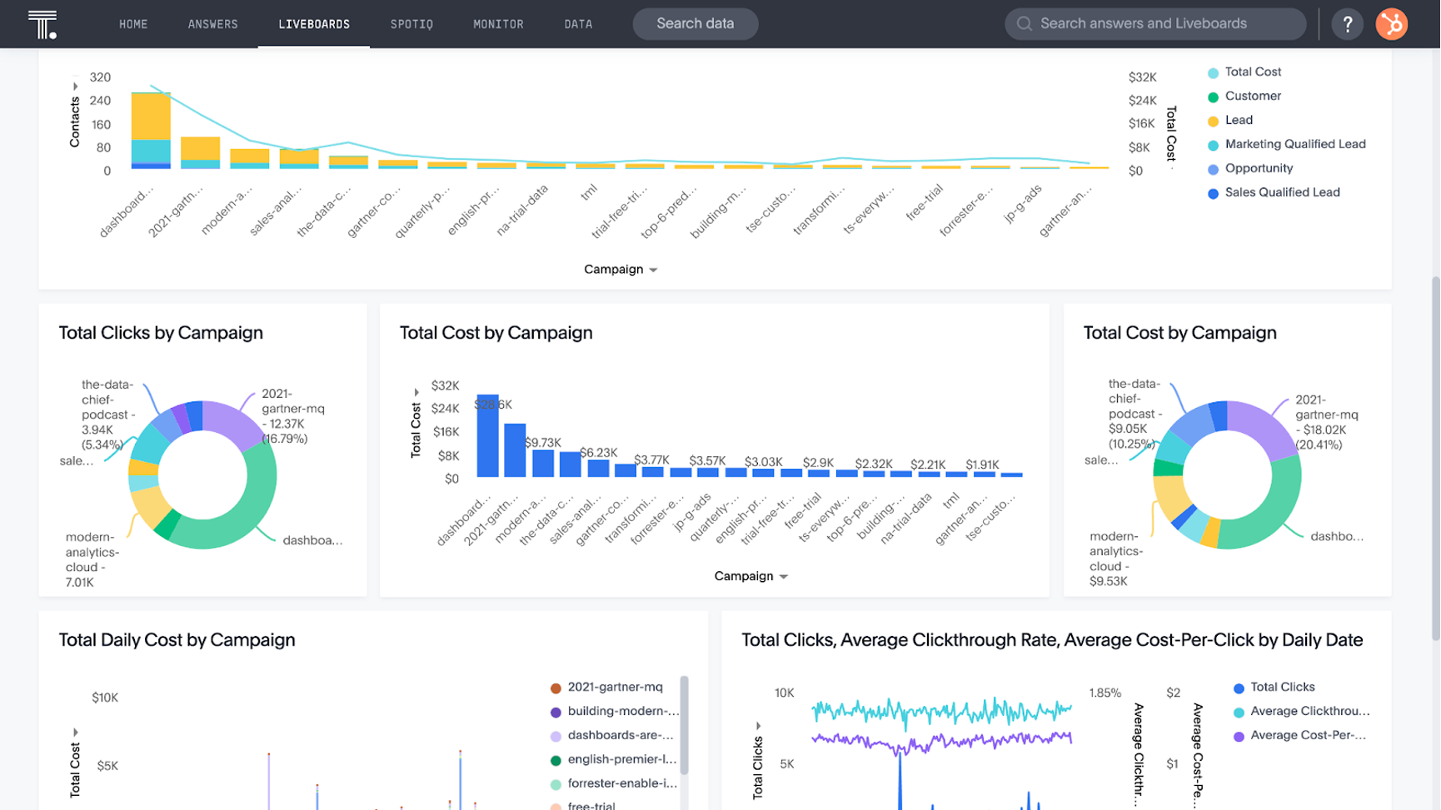Screen dimensions: 1441x810
Task: Open the ThoughtSpot home logo
Action: pos(42,22)
